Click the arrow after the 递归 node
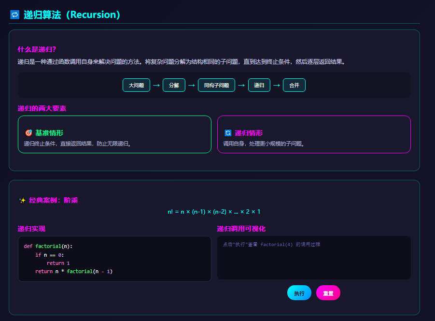Image resolution: width=435 pixels, height=321 pixels. click(276, 85)
